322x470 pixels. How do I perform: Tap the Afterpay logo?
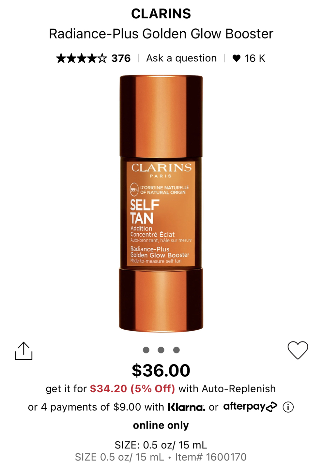pyautogui.click(x=250, y=407)
